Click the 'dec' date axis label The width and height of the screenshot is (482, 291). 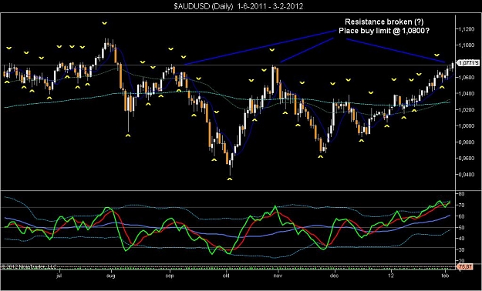coord(334,276)
